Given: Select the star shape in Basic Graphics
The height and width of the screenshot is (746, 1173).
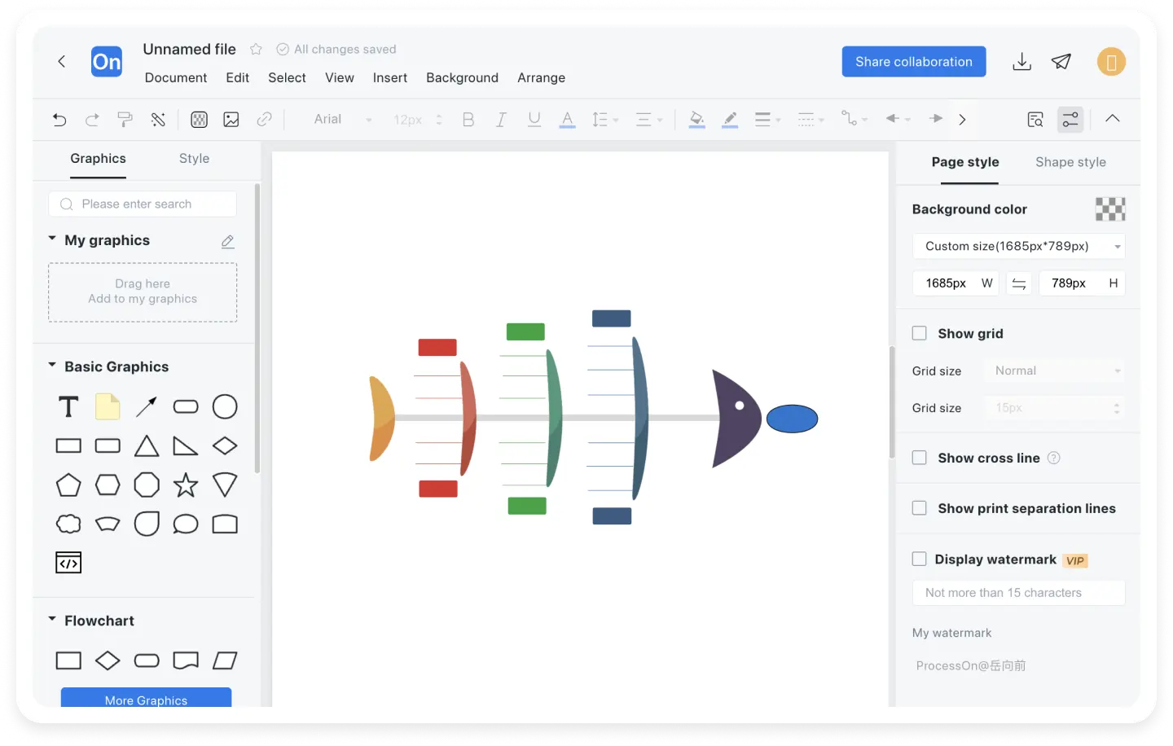Looking at the screenshot, I should 186,485.
